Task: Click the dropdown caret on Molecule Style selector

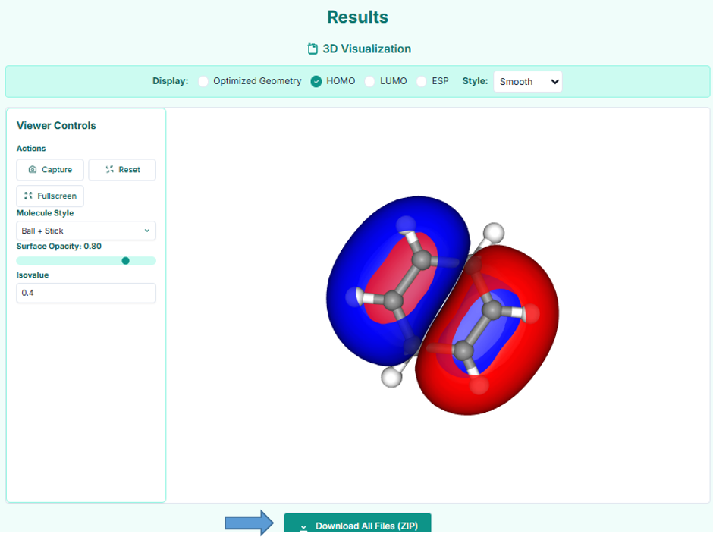Action: [147, 231]
